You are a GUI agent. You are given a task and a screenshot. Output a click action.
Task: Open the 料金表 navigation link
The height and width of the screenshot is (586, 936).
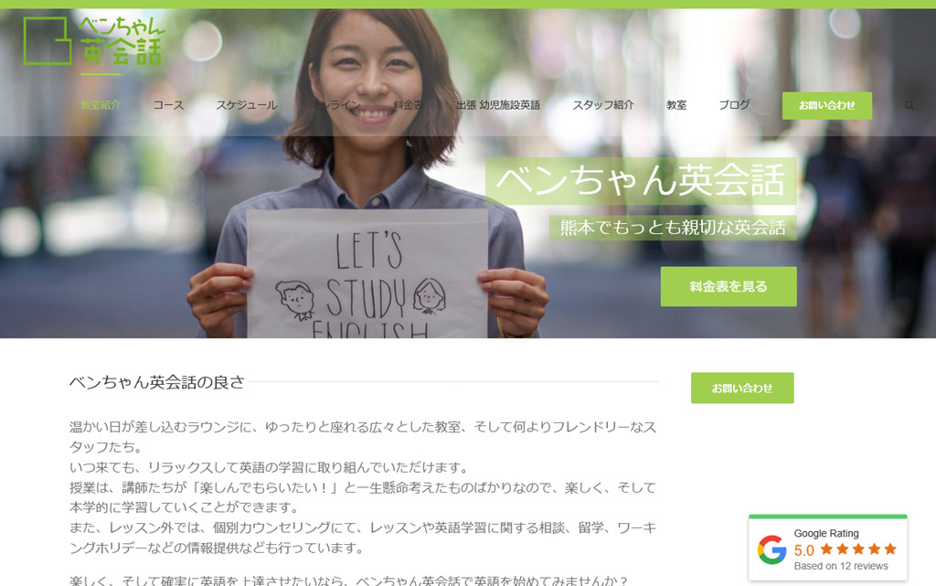coord(408,105)
